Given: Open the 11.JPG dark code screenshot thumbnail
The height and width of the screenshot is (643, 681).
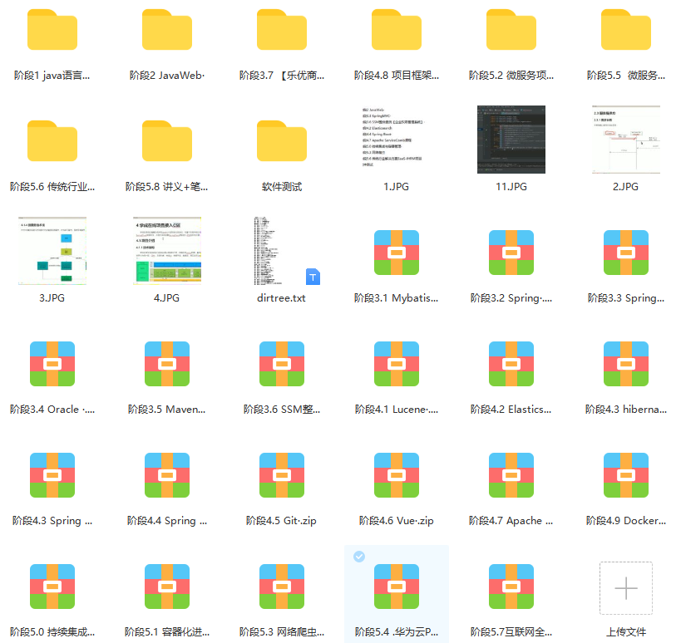Looking at the screenshot, I should tap(511, 140).
